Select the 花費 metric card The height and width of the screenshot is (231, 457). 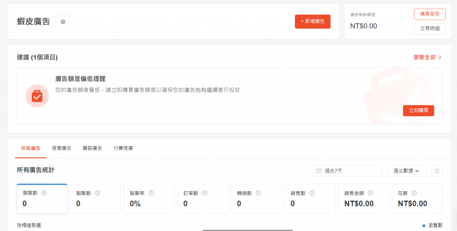click(417, 198)
